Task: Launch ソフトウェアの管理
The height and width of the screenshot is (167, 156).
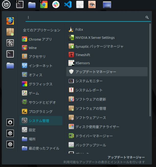Action: [107, 108]
